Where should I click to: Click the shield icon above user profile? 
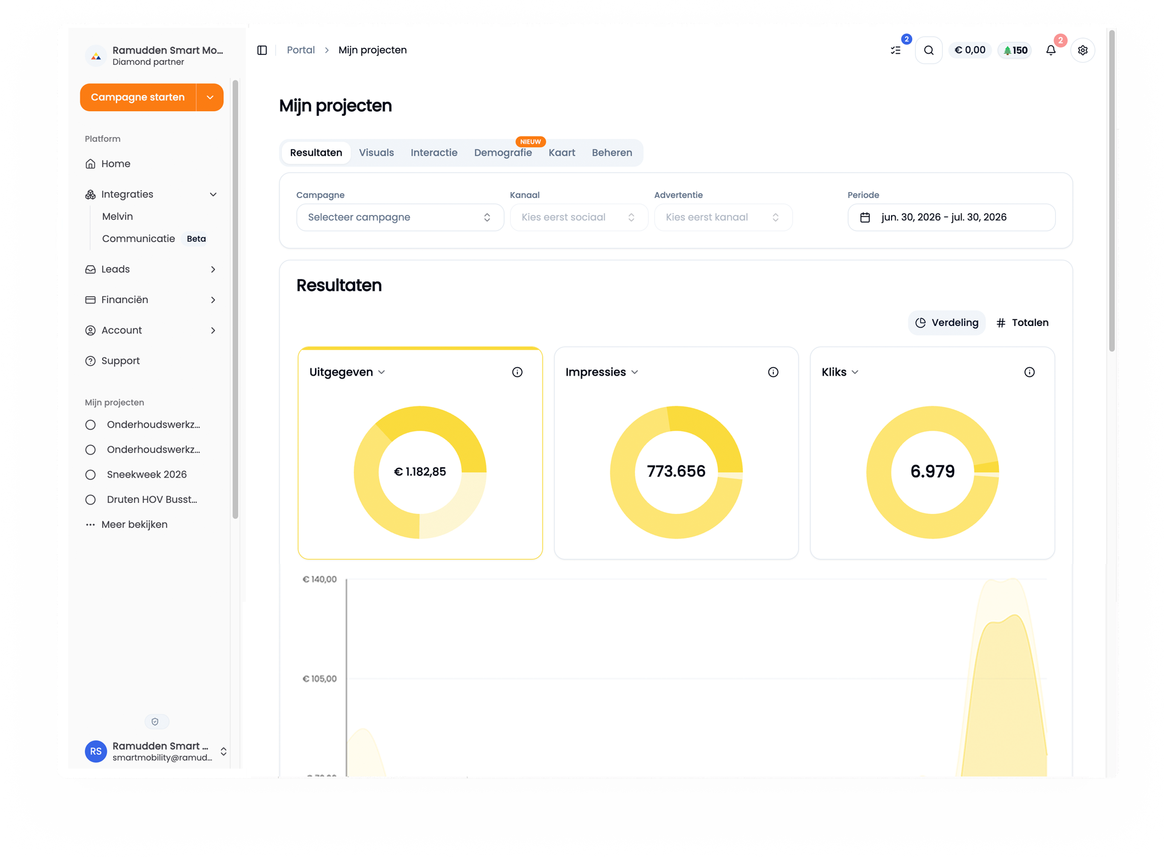(x=155, y=722)
